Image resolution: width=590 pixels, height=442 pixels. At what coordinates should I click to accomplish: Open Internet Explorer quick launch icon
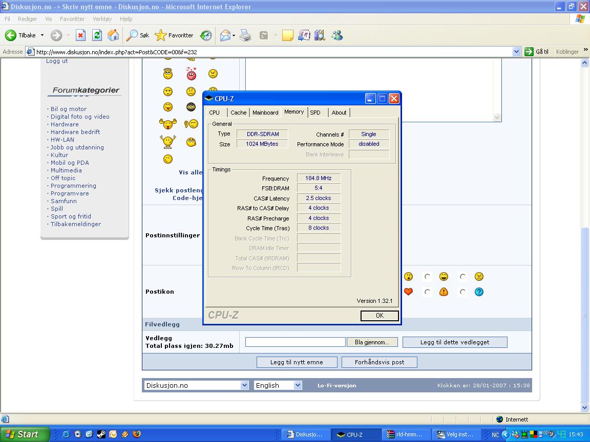tap(66, 434)
